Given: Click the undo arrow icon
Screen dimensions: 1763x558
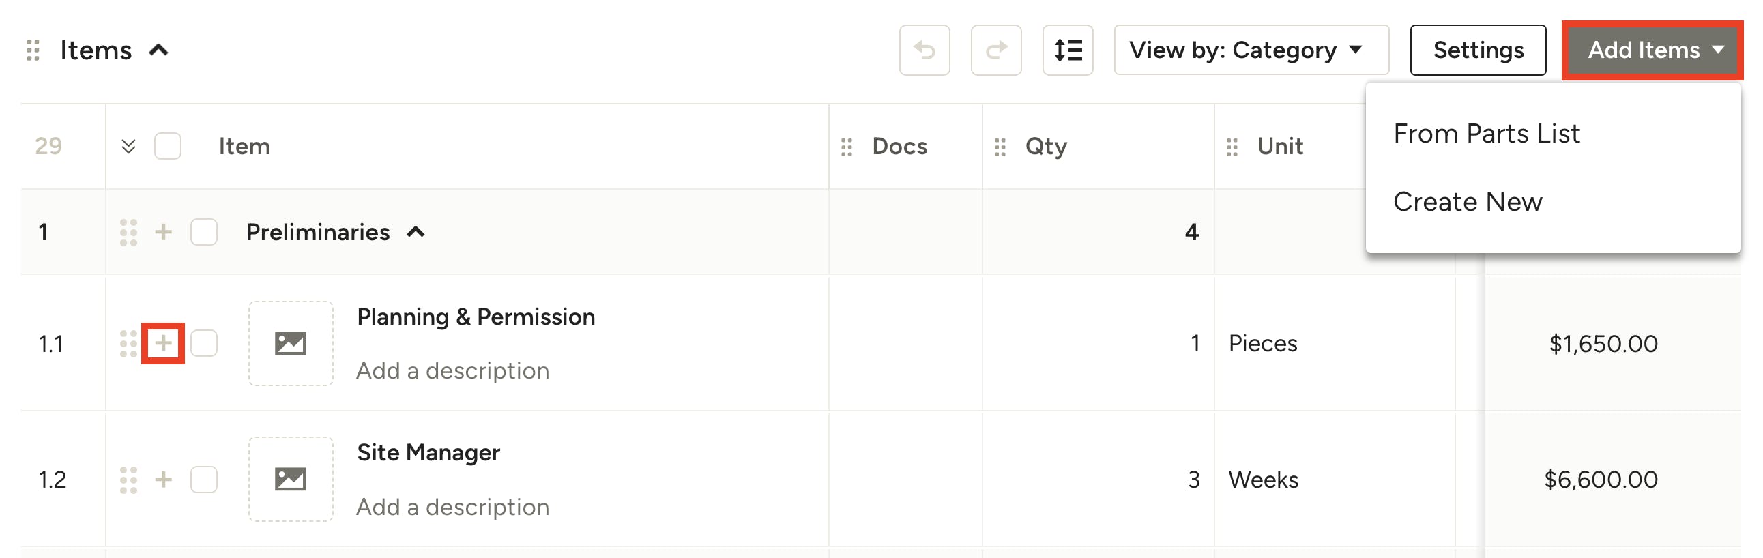Looking at the screenshot, I should (x=925, y=50).
